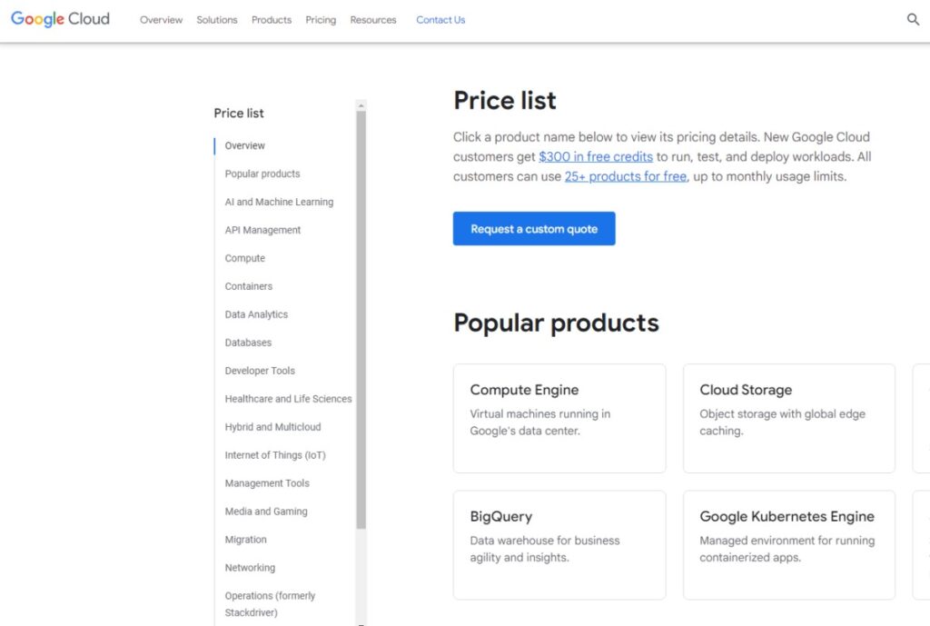The width and height of the screenshot is (930, 626).
Task: Click the sidebar scrollbar thumb
Action: coord(361,320)
